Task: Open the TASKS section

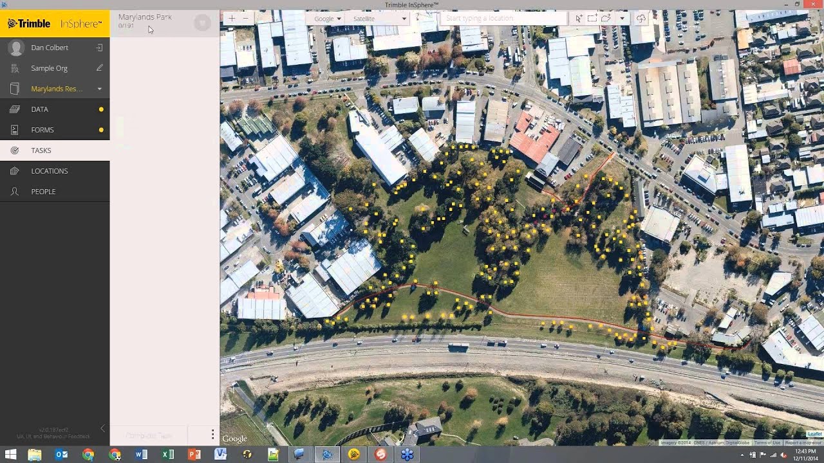Action: pyautogui.click(x=55, y=150)
